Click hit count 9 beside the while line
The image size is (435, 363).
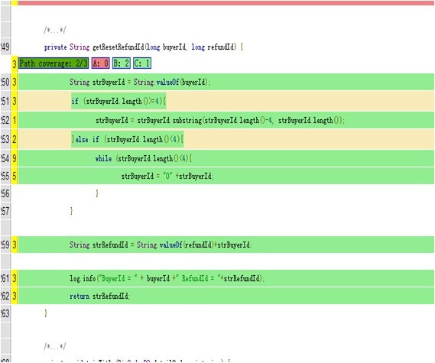pos(15,158)
